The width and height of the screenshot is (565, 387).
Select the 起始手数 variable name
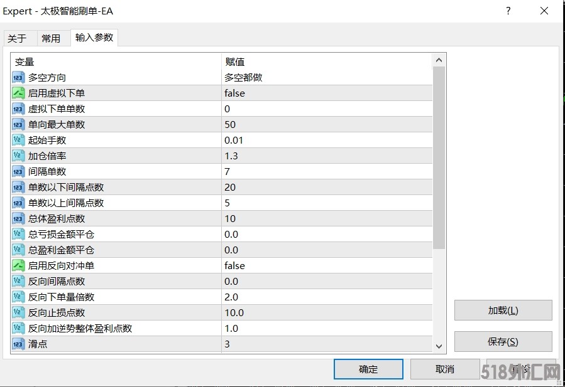tap(47, 140)
